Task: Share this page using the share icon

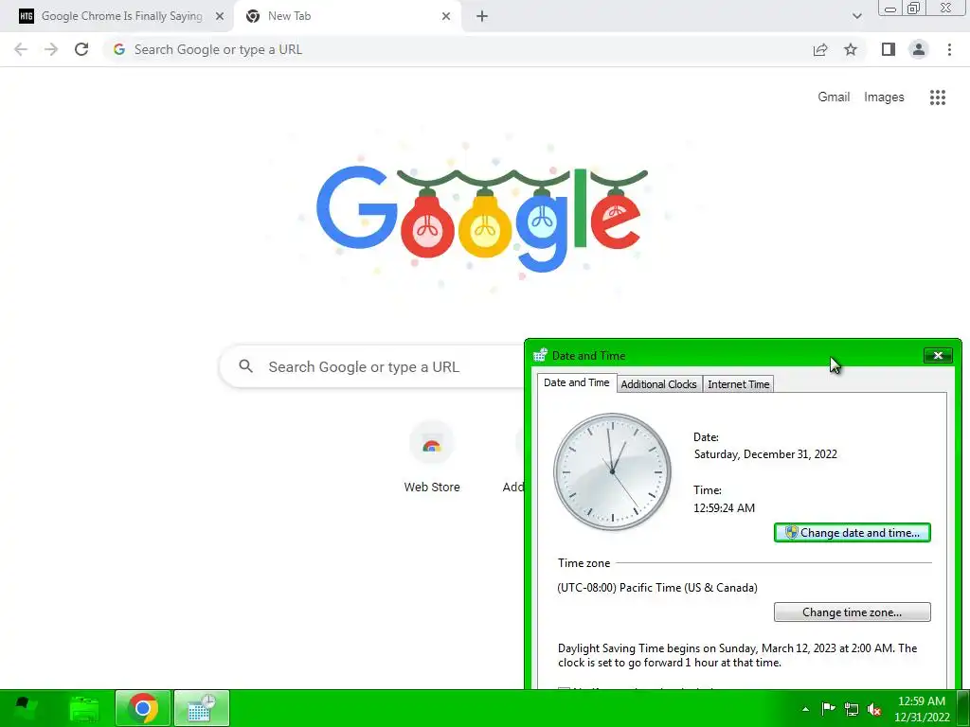Action: tap(819, 49)
